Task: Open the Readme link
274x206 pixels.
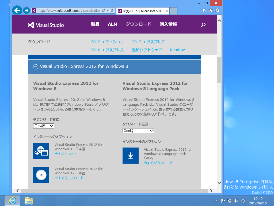Action: coord(177,50)
